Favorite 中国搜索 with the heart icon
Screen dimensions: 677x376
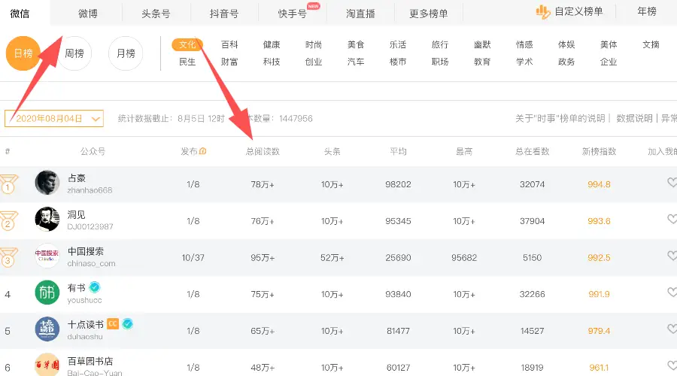pyautogui.click(x=672, y=256)
